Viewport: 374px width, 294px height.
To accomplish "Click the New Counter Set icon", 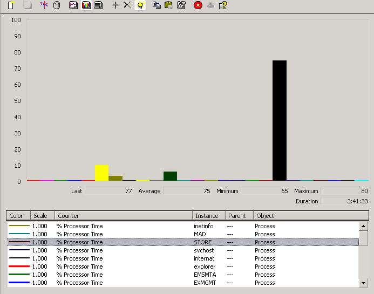I will coord(11,5).
